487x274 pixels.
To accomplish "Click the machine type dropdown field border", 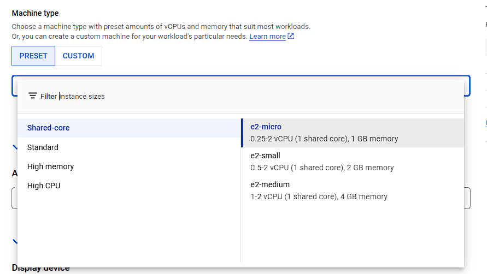I will (467, 86).
